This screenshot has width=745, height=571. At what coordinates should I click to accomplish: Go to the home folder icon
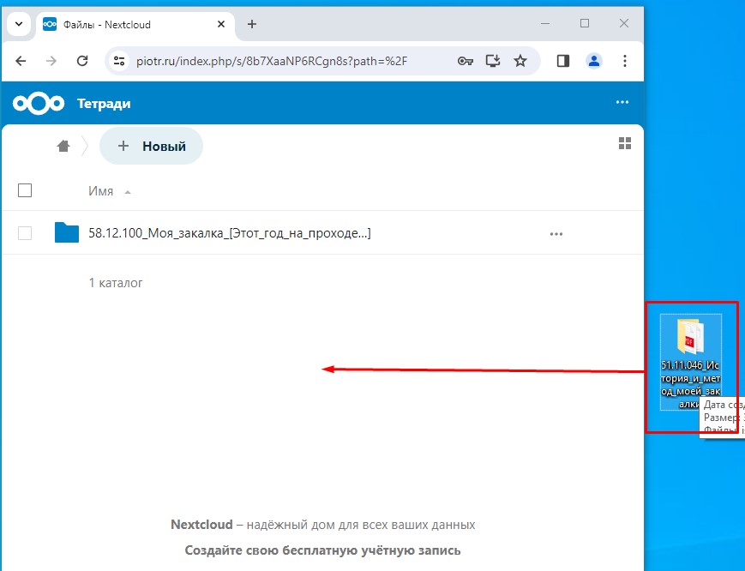click(63, 147)
